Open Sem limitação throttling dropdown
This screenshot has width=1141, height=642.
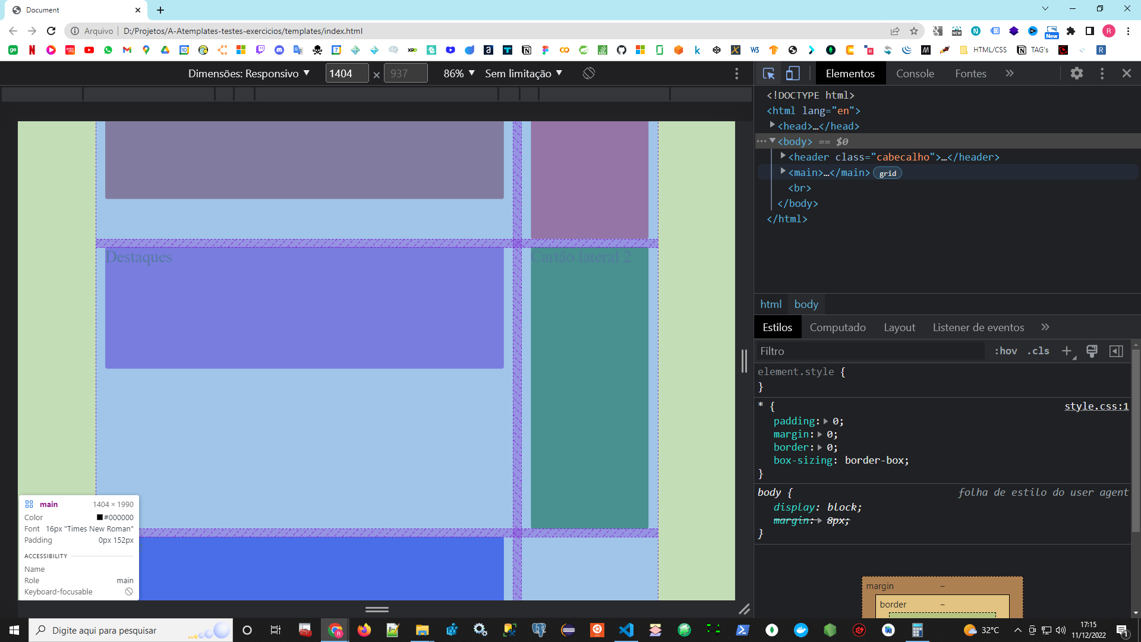[x=524, y=73]
